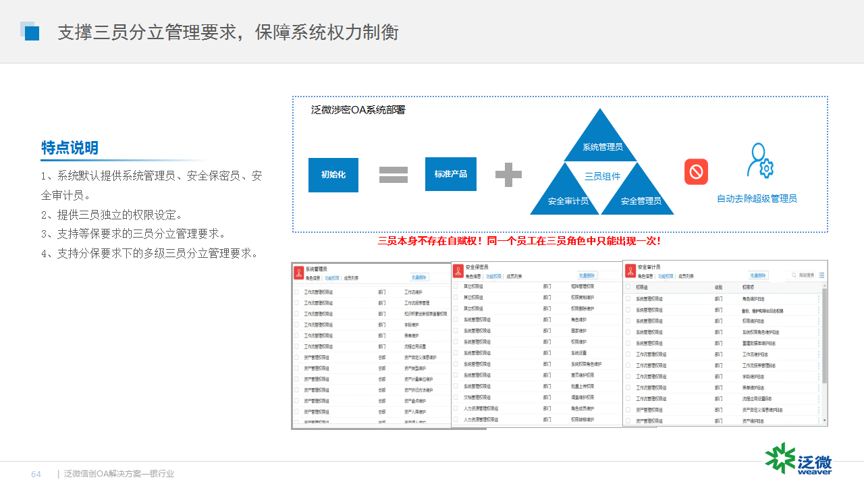Screen dimensions: 864x486
Task: Click the blue 标准产品 box
Action: [x=451, y=174]
